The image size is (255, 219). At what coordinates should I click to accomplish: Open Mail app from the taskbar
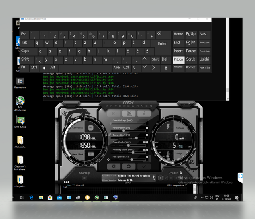[59, 197]
